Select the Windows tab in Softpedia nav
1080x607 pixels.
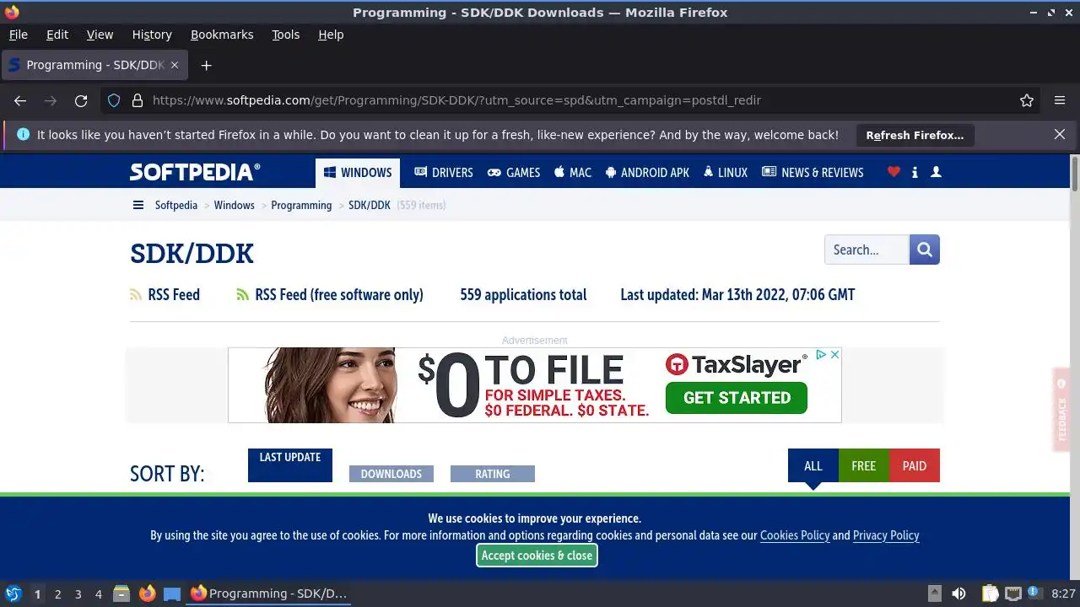click(358, 173)
